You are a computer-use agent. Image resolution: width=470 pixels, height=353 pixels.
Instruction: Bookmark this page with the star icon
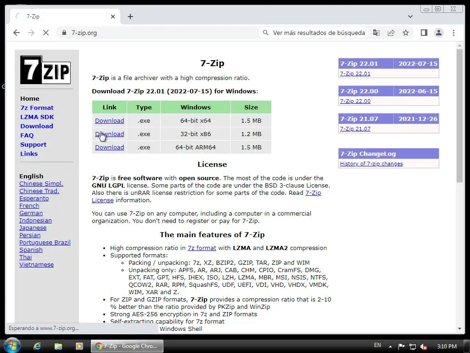click(406, 33)
